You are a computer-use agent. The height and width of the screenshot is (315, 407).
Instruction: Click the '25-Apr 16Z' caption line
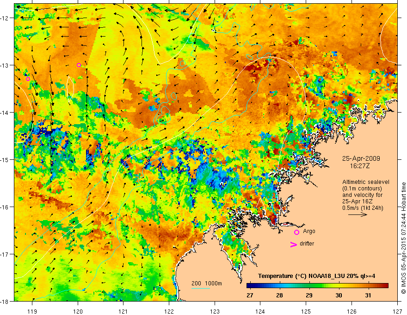click(357, 202)
